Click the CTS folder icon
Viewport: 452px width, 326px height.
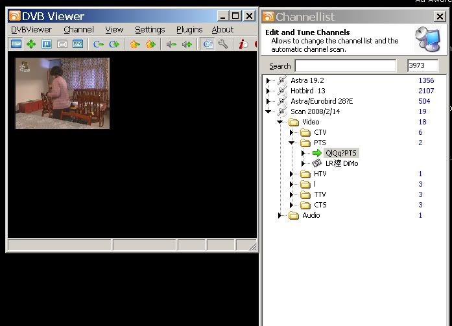tap(305, 205)
